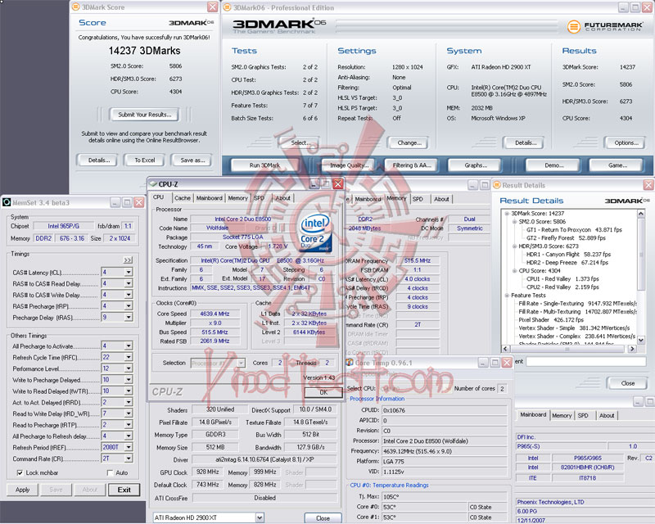Screen dimensions: 655x524
Task: Select 'HDR2 - Deep Freeze' result row
Action: (567, 263)
